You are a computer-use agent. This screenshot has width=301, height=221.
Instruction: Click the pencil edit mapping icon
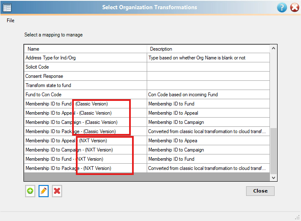click(44, 191)
